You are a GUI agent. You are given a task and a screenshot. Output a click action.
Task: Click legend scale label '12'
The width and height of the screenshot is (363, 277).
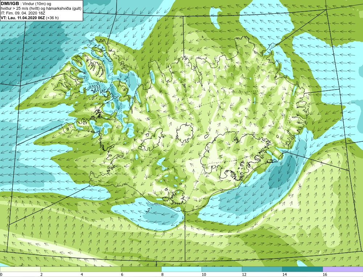(244, 274)
